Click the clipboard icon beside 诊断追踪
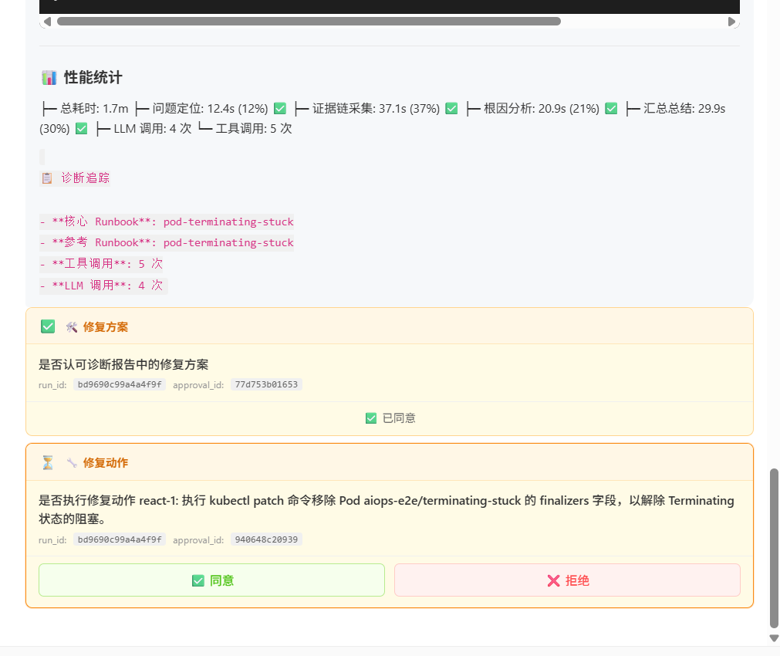This screenshot has width=780, height=656. pos(47,178)
